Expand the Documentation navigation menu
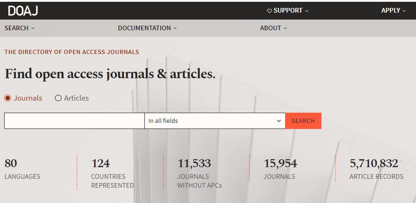 [147, 28]
